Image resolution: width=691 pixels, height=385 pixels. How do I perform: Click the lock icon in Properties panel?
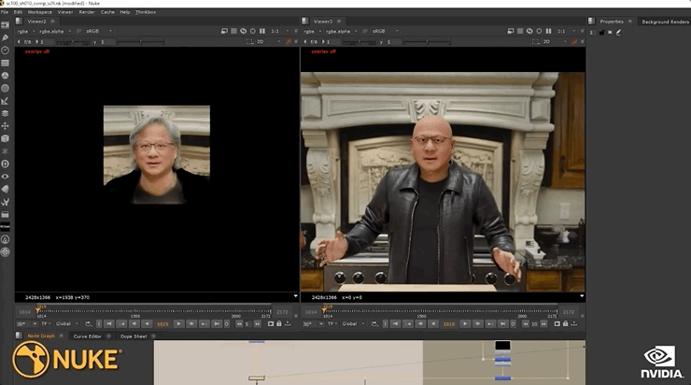[x=601, y=32]
